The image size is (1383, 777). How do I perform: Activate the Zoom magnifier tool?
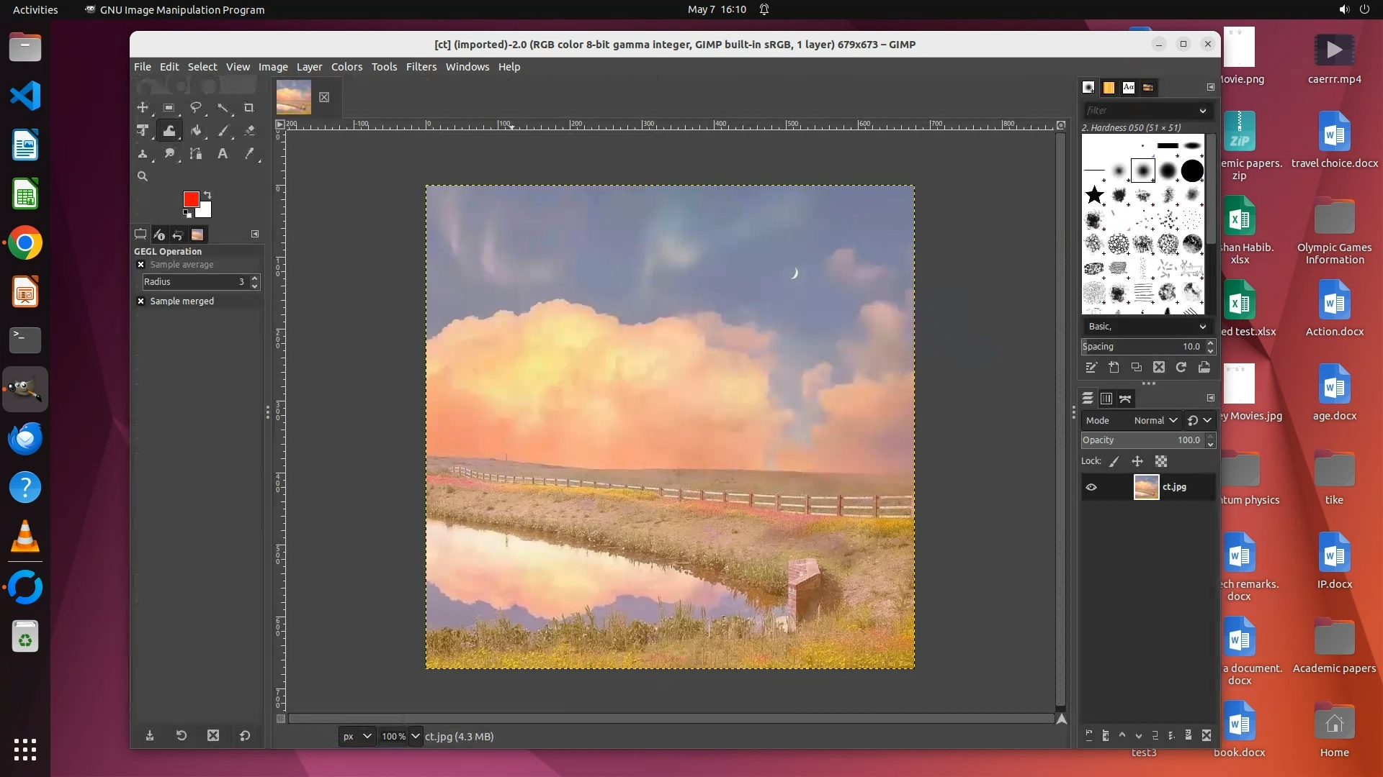pyautogui.click(x=143, y=176)
